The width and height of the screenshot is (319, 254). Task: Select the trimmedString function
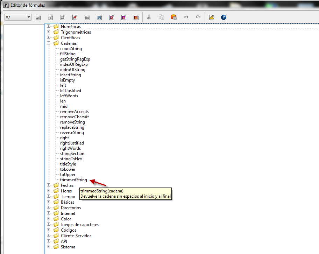(x=73, y=180)
